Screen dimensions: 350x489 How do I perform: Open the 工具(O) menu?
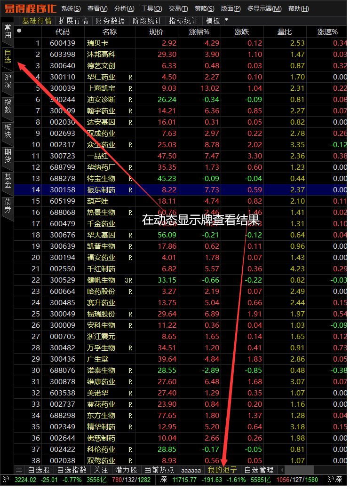(x=151, y=9)
